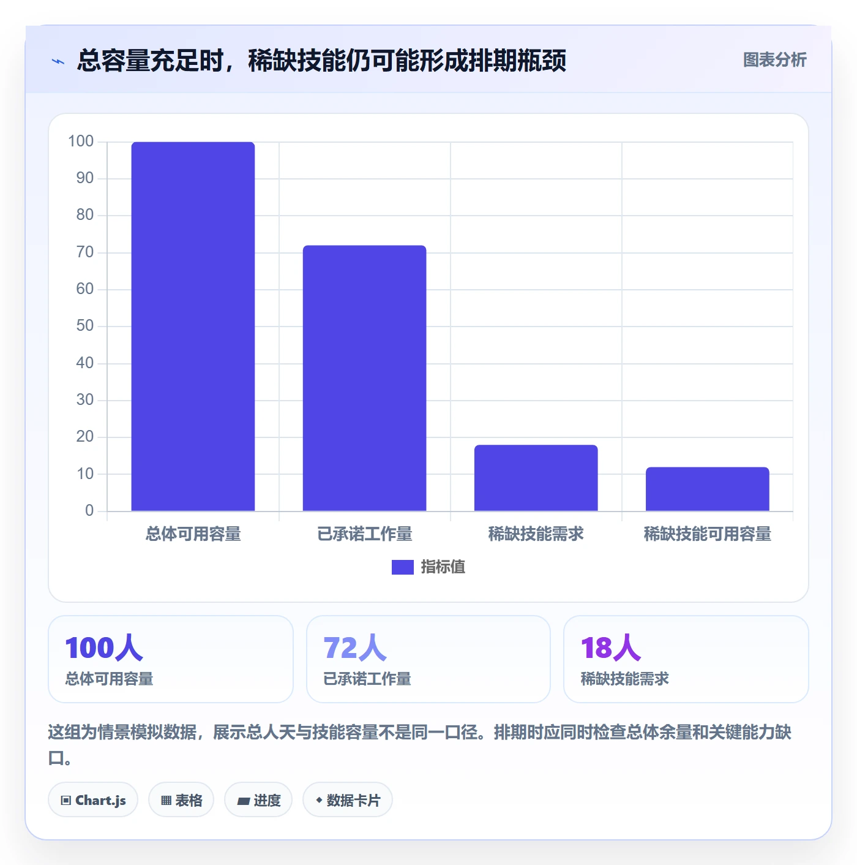The image size is (857, 865).
Task: Click the 72人 stat value
Action: (x=355, y=648)
